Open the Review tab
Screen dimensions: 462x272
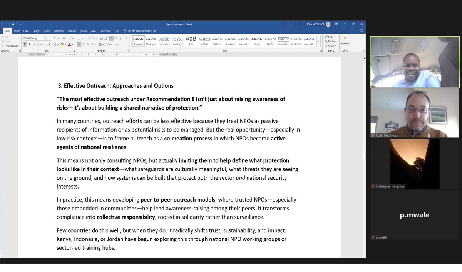point(84,31)
